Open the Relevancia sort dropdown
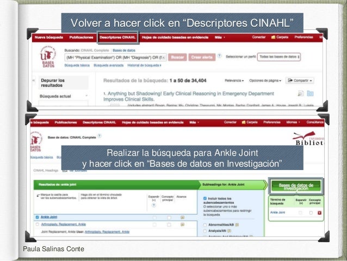The height and width of the screenshot is (261, 347). (234, 81)
